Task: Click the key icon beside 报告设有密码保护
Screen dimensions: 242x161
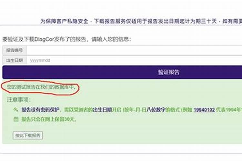Action: (16, 110)
